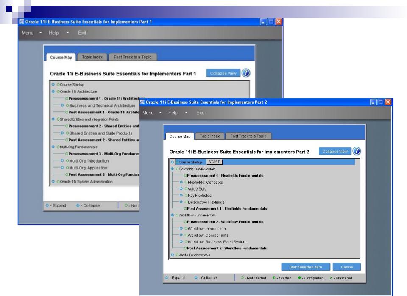
Task: Expand Workflow: Introduction node
Action: 181,228
